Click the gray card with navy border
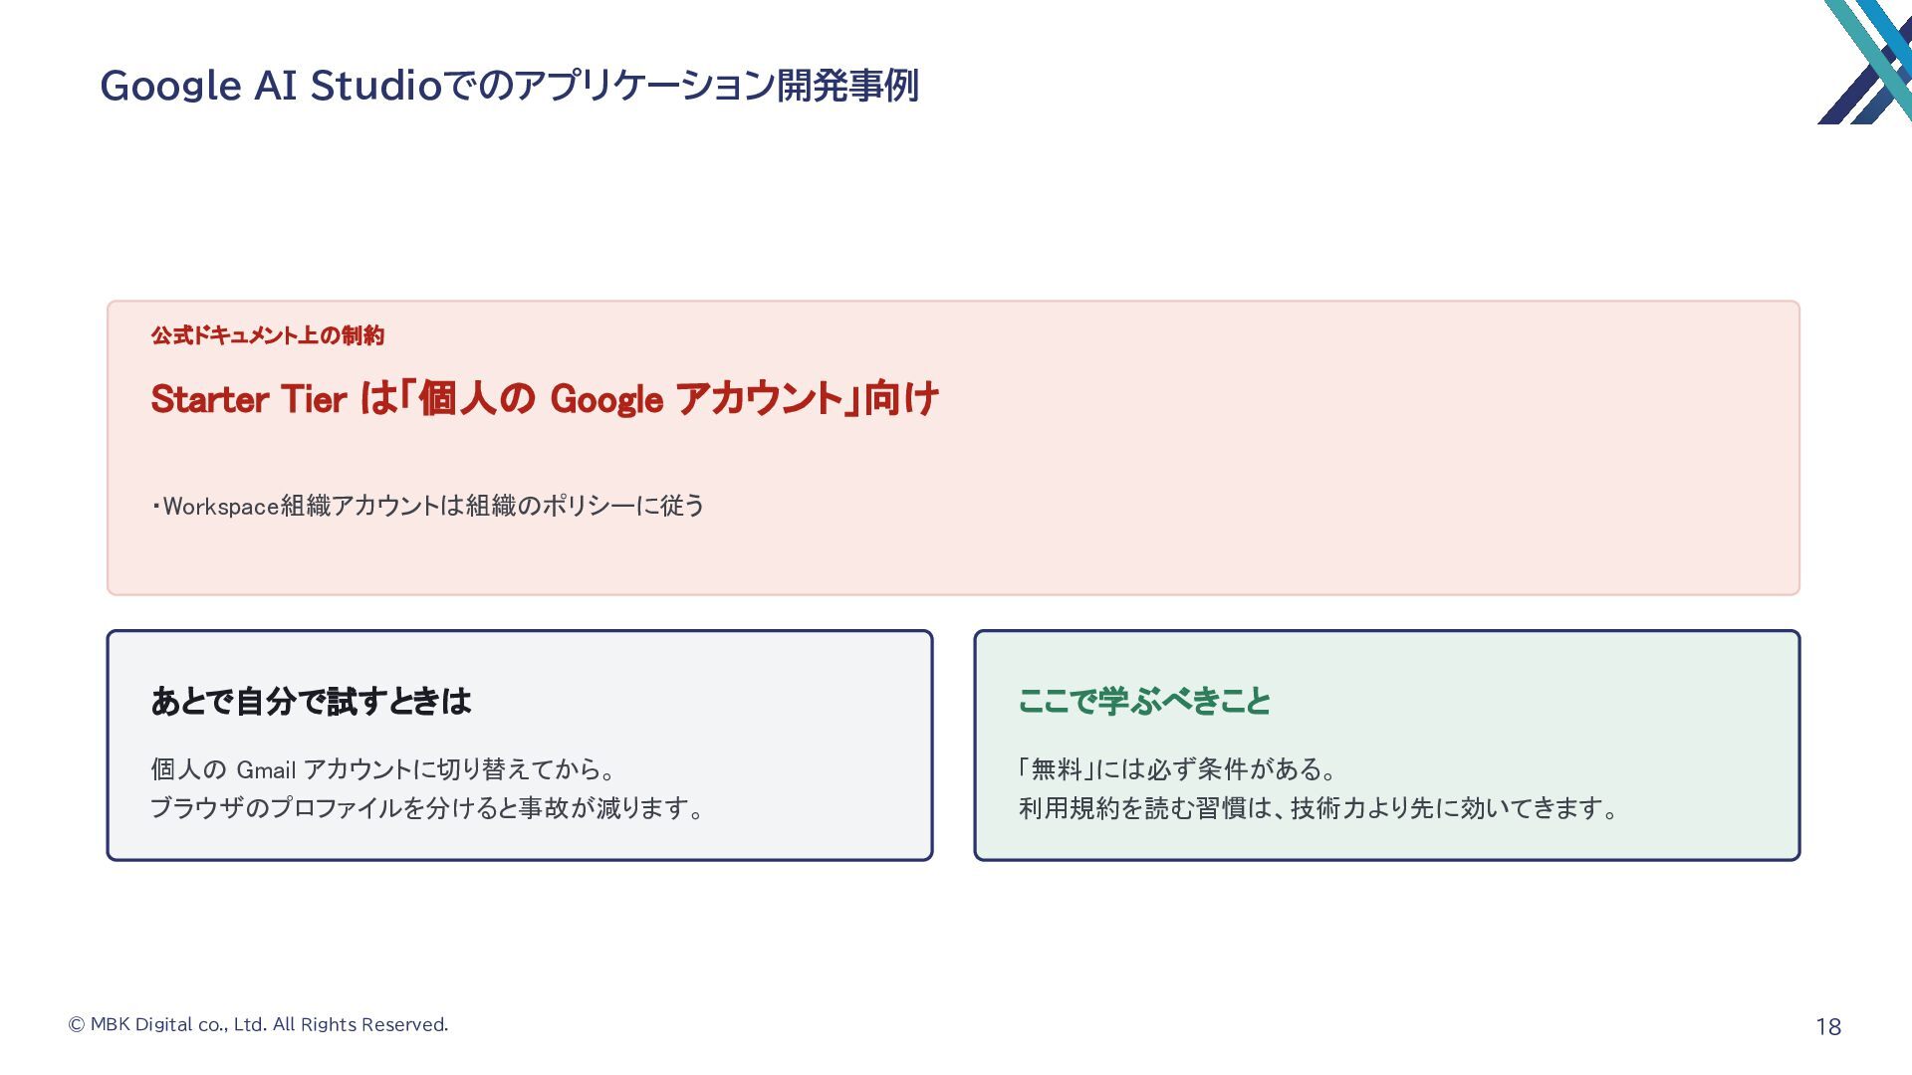Viewport: 1912px width, 1075px height. [x=520, y=746]
